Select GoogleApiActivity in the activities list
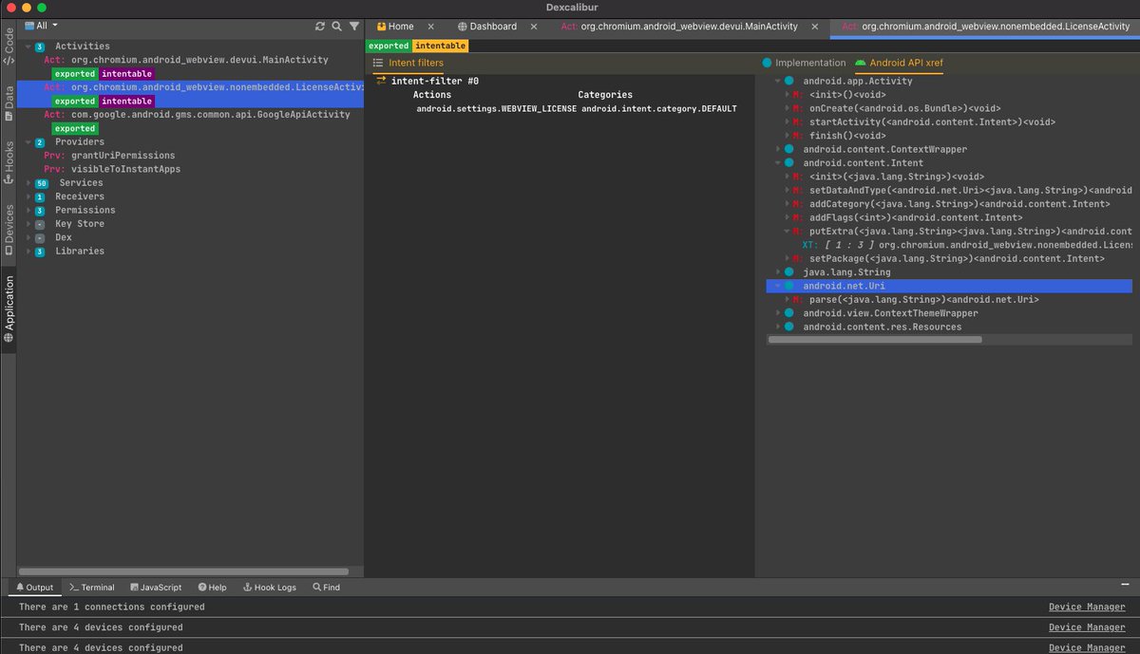 tap(197, 115)
